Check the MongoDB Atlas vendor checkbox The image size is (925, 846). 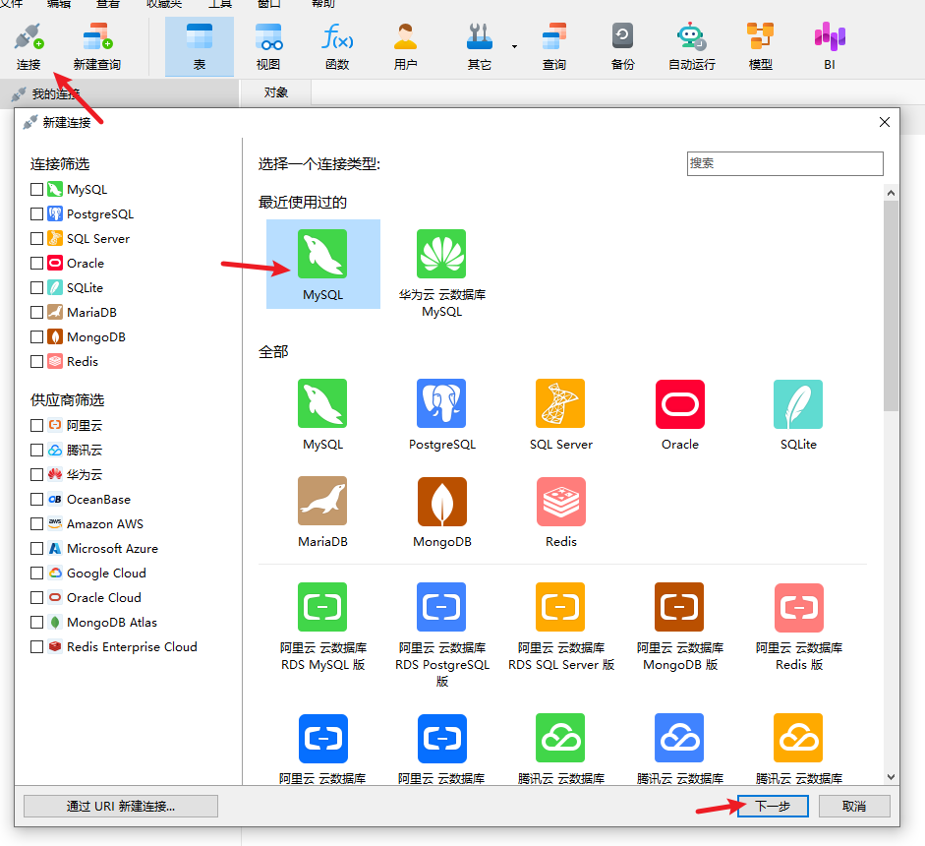(36, 623)
